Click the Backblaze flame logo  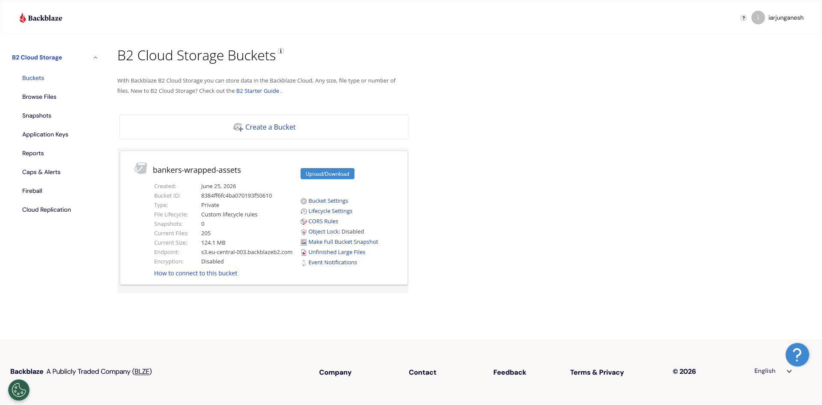(23, 18)
